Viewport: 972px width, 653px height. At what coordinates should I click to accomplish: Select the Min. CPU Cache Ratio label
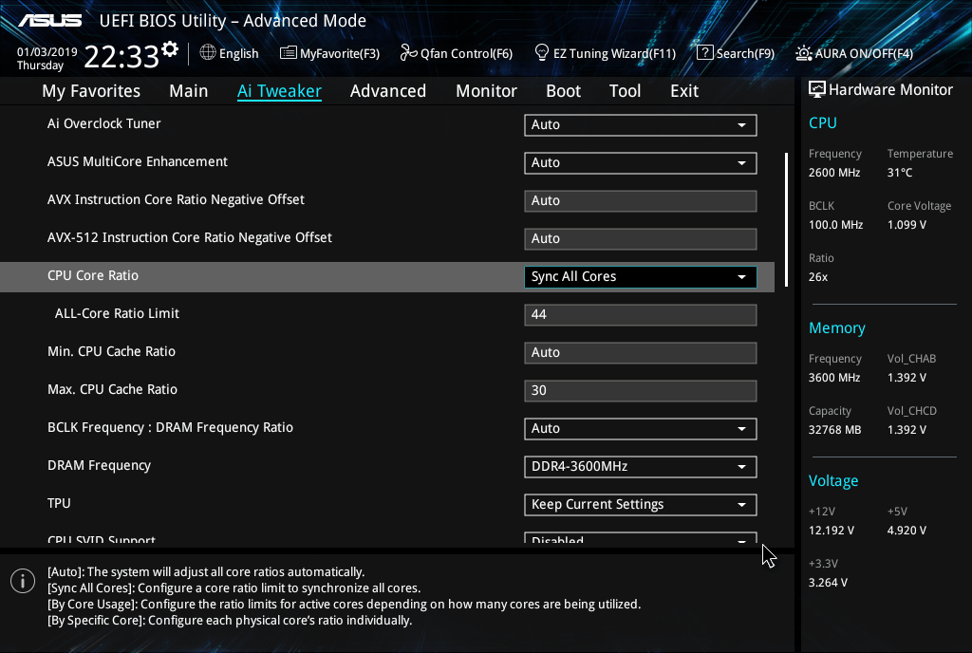(x=112, y=351)
